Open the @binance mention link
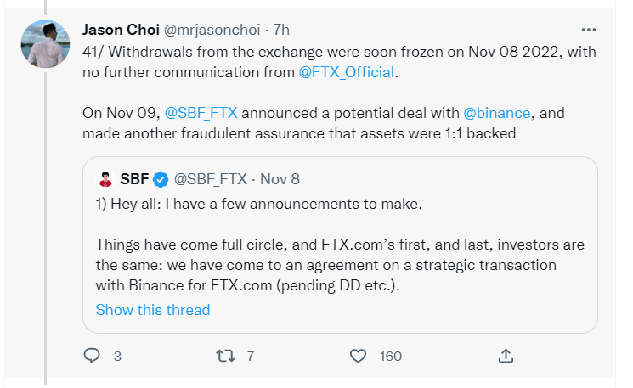This screenshot has width=633, height=388. point(497,112)
